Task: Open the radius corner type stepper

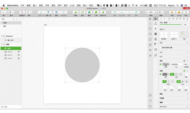Action: [170, 23]
